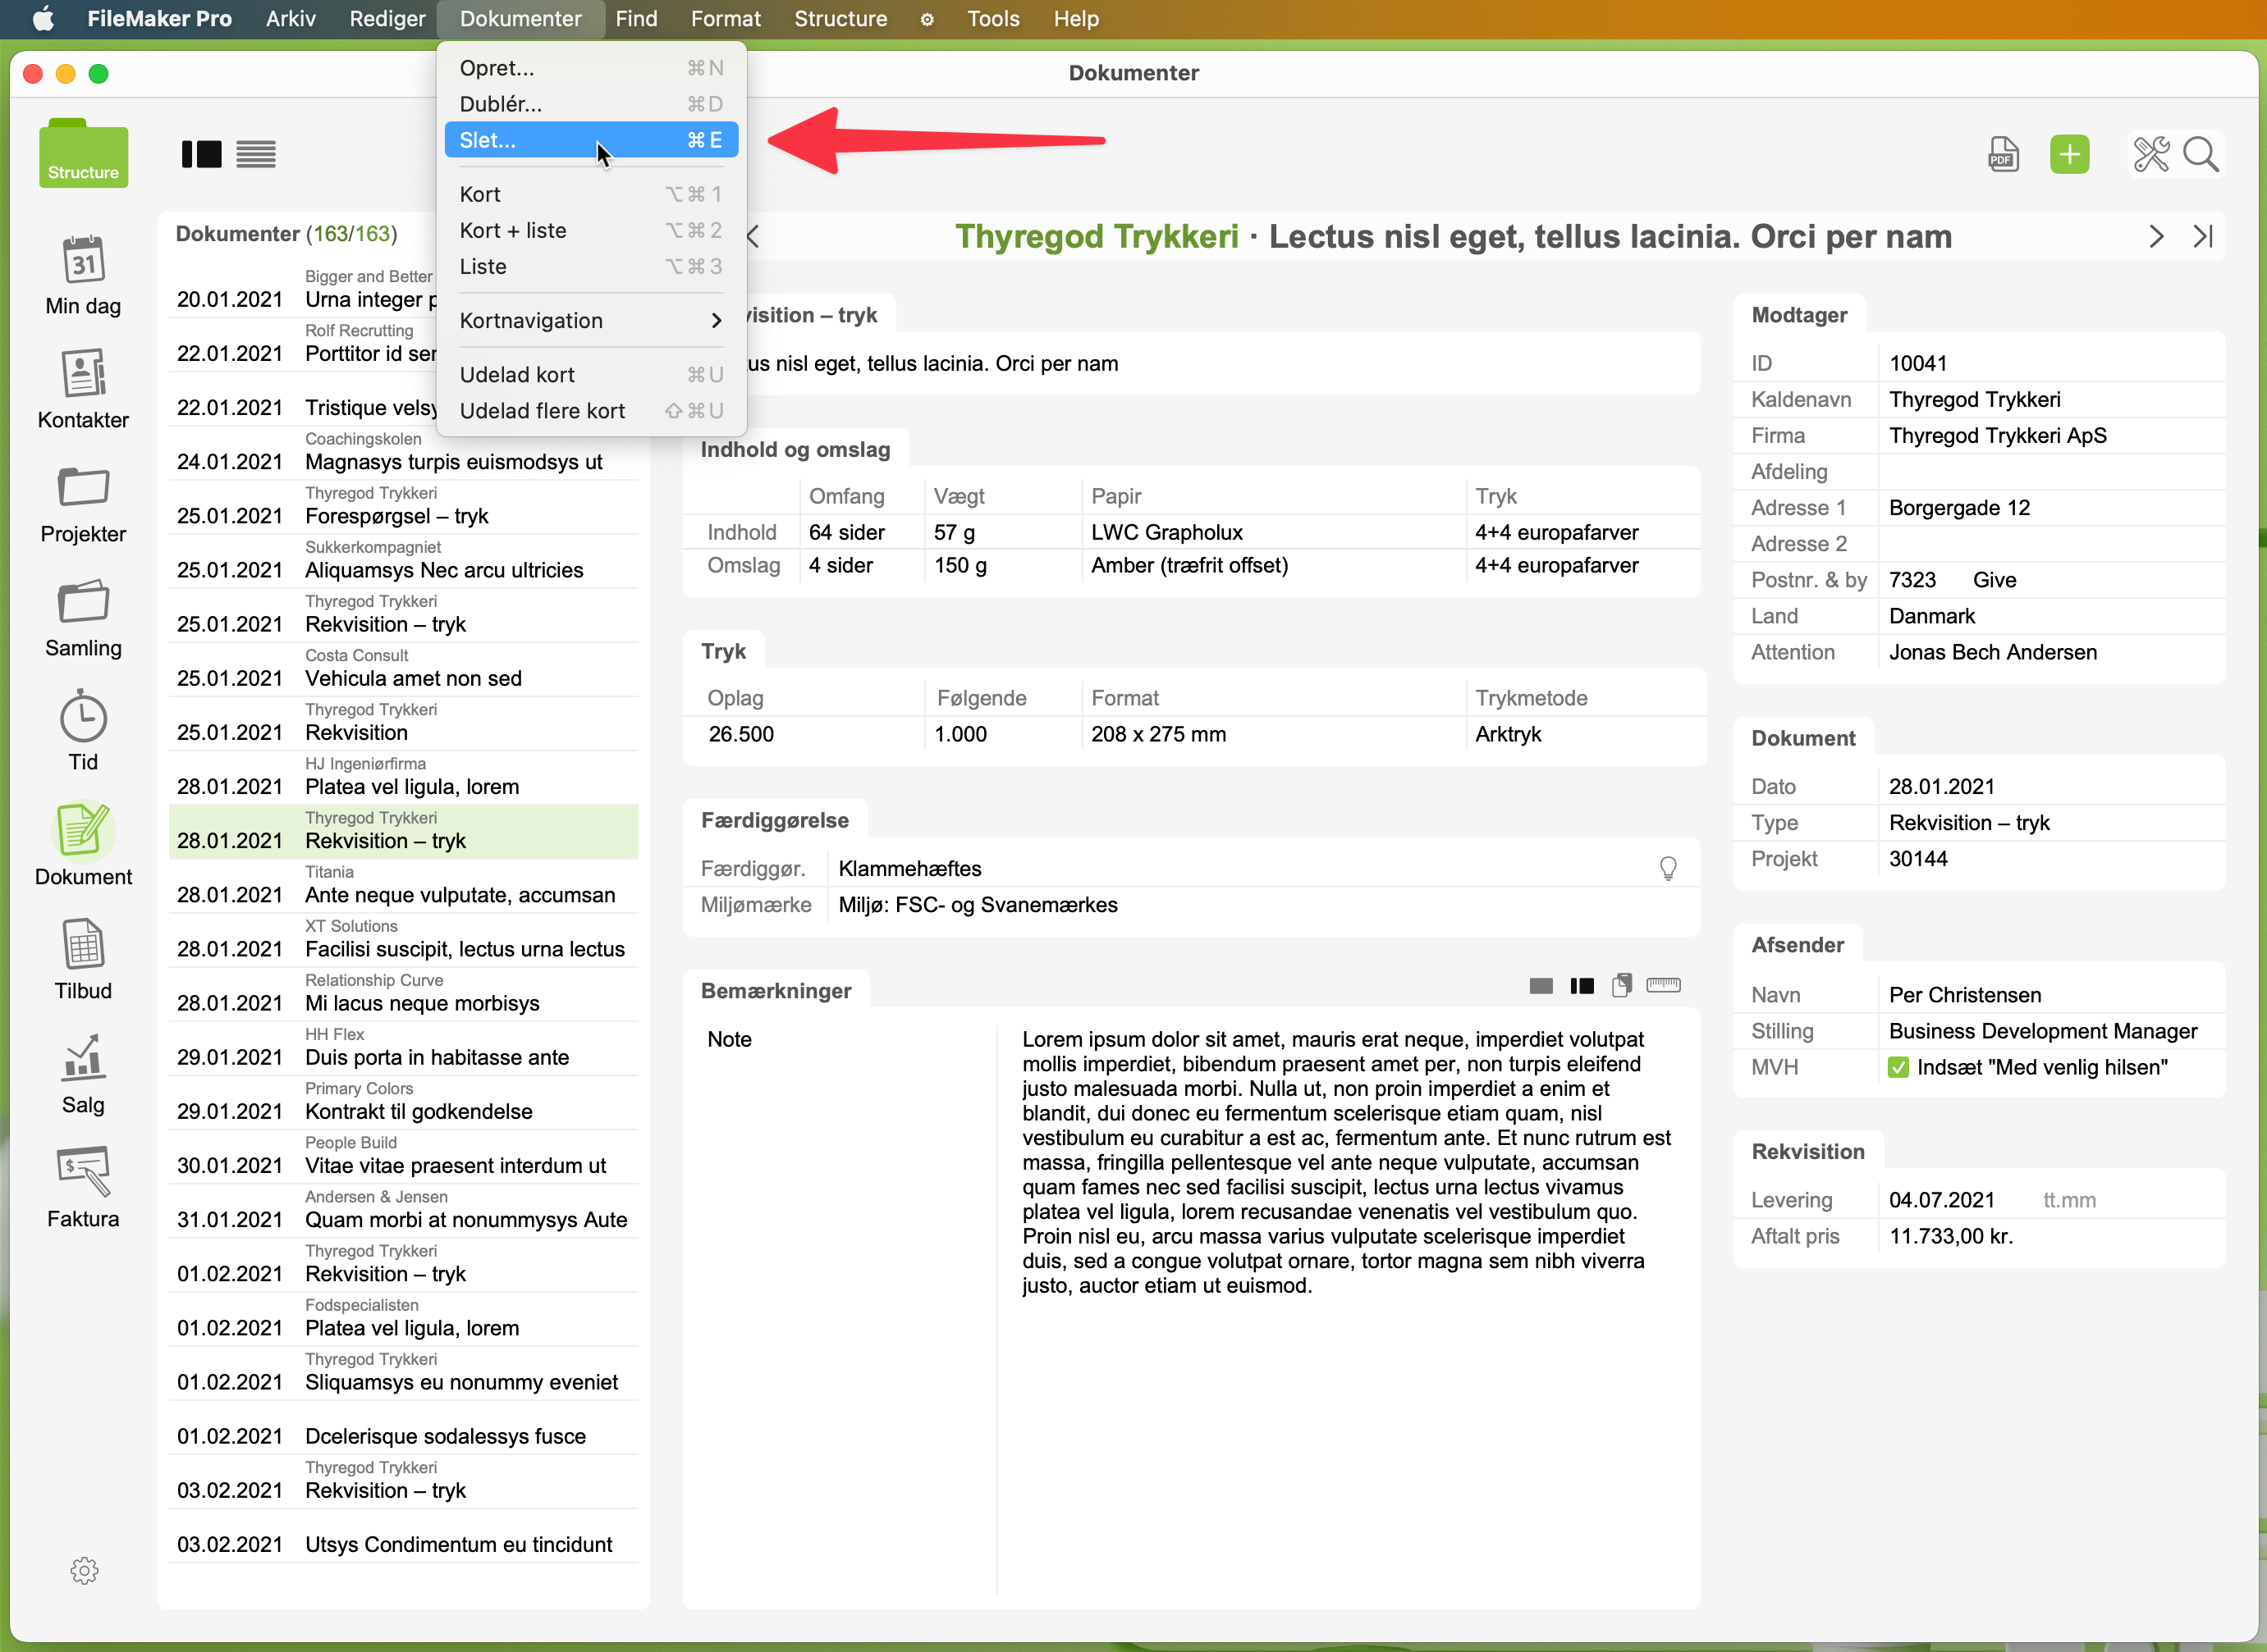The image size is (2267, 1652).
Task: Click the Tid clock icon
Action: [x=83, y=717]
